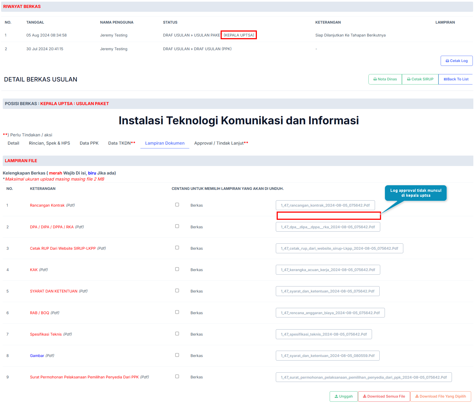Image resolution: width=475 pixels, height=405 pixels.
Task: Click the Unggah upload button
Action: point(343,396)
